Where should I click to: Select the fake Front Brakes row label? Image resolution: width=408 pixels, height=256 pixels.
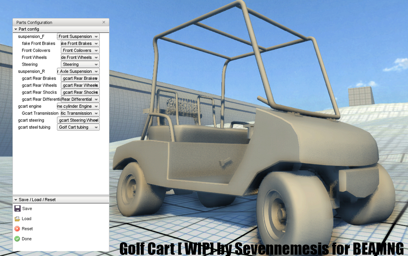coord(39,43)
